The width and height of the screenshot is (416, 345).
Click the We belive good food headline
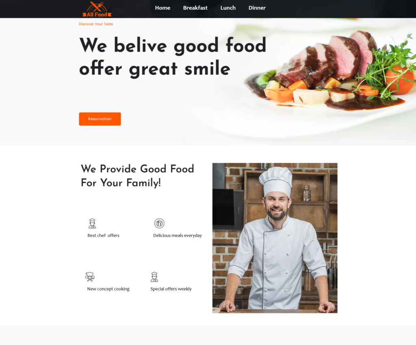pyautogui.click(x=172, y=57)
